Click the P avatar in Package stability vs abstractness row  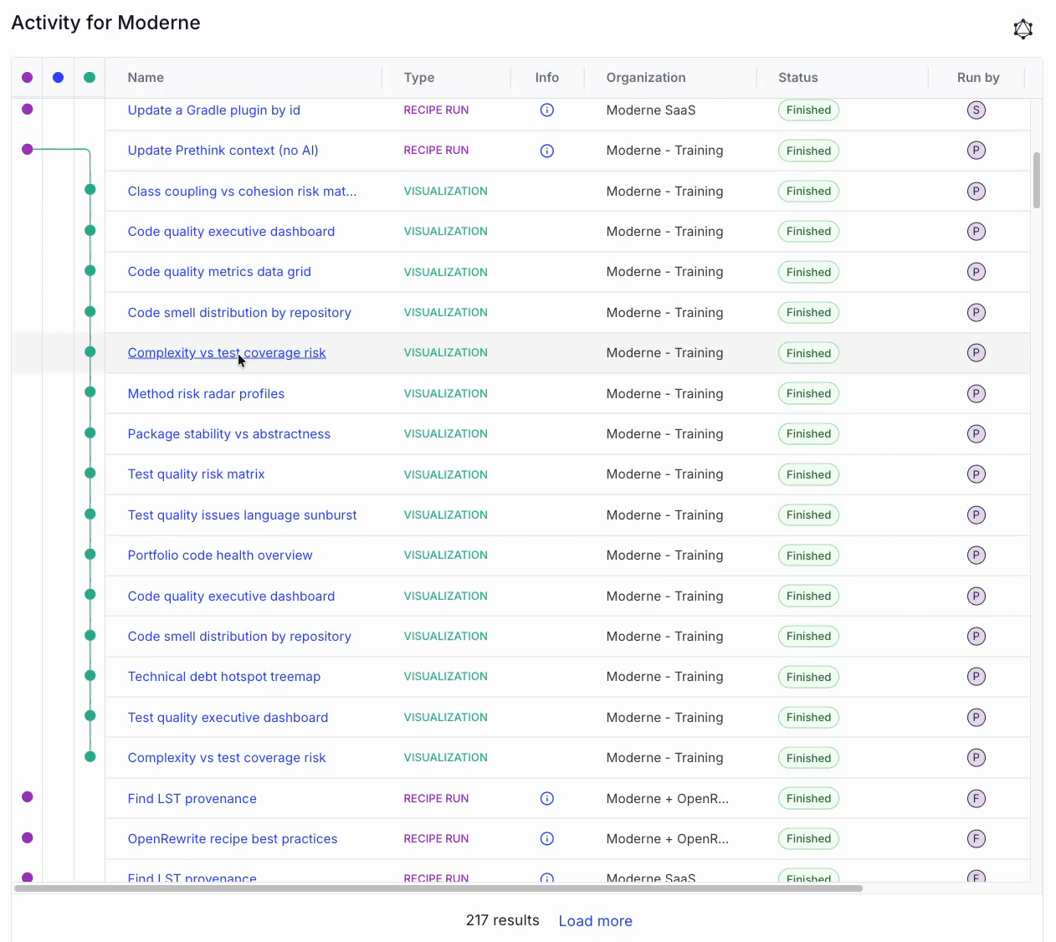click(x=976, y=433)
